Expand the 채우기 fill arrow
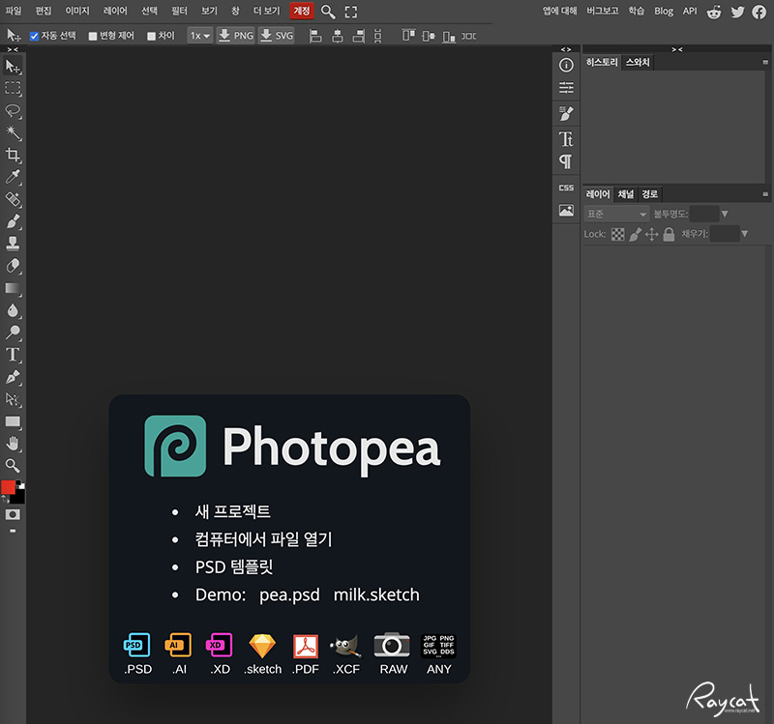The width and height of the screenshot is (774, 724). [x=744, y=234]
